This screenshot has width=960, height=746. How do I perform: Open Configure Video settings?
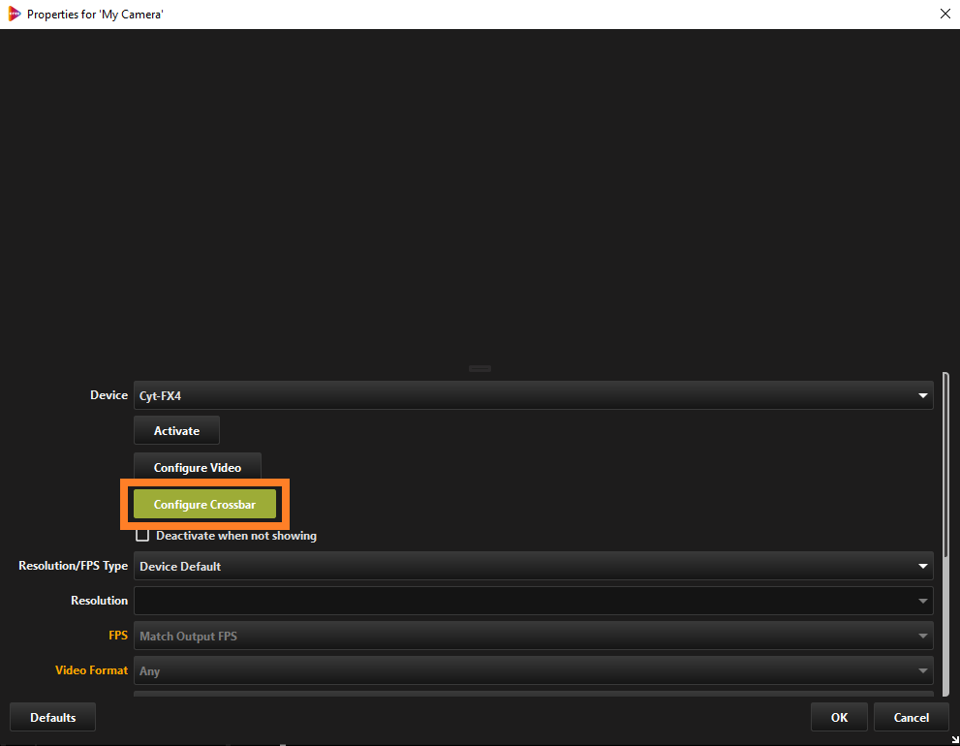pyautogui.click(x=198, y=467)
